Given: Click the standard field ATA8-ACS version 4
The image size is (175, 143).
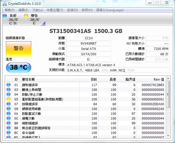Looking at the screenshot, I should tap(118, 65).
